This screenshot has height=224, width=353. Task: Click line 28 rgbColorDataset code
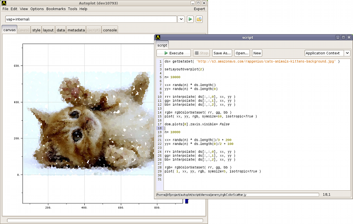pos(198,167)
